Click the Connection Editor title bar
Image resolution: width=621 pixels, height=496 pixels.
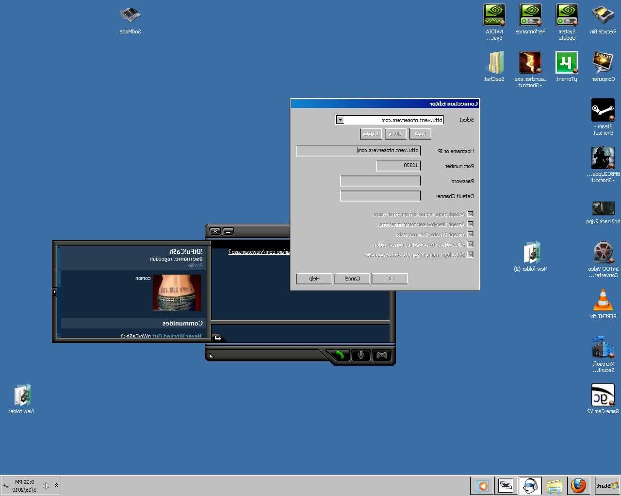[385, 104]
